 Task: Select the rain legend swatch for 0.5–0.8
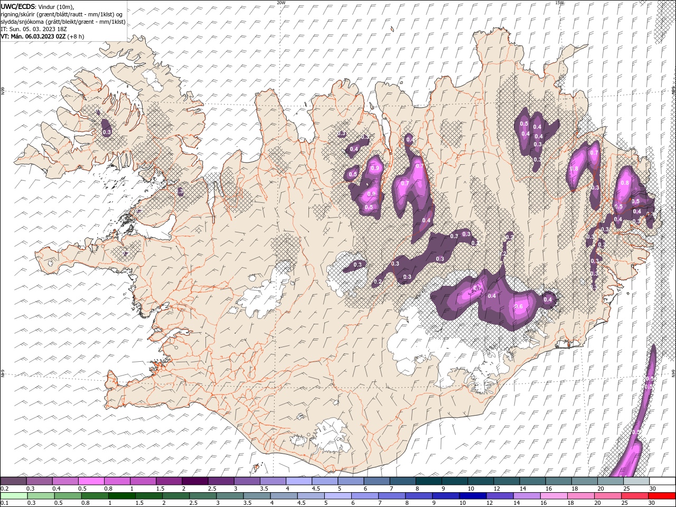(68, 495)
